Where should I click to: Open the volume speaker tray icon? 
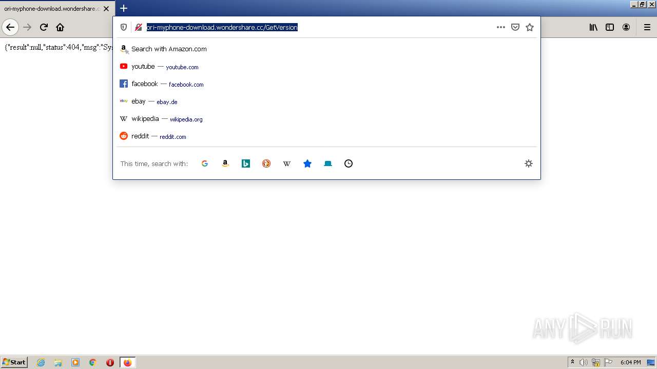click(584, 362)
